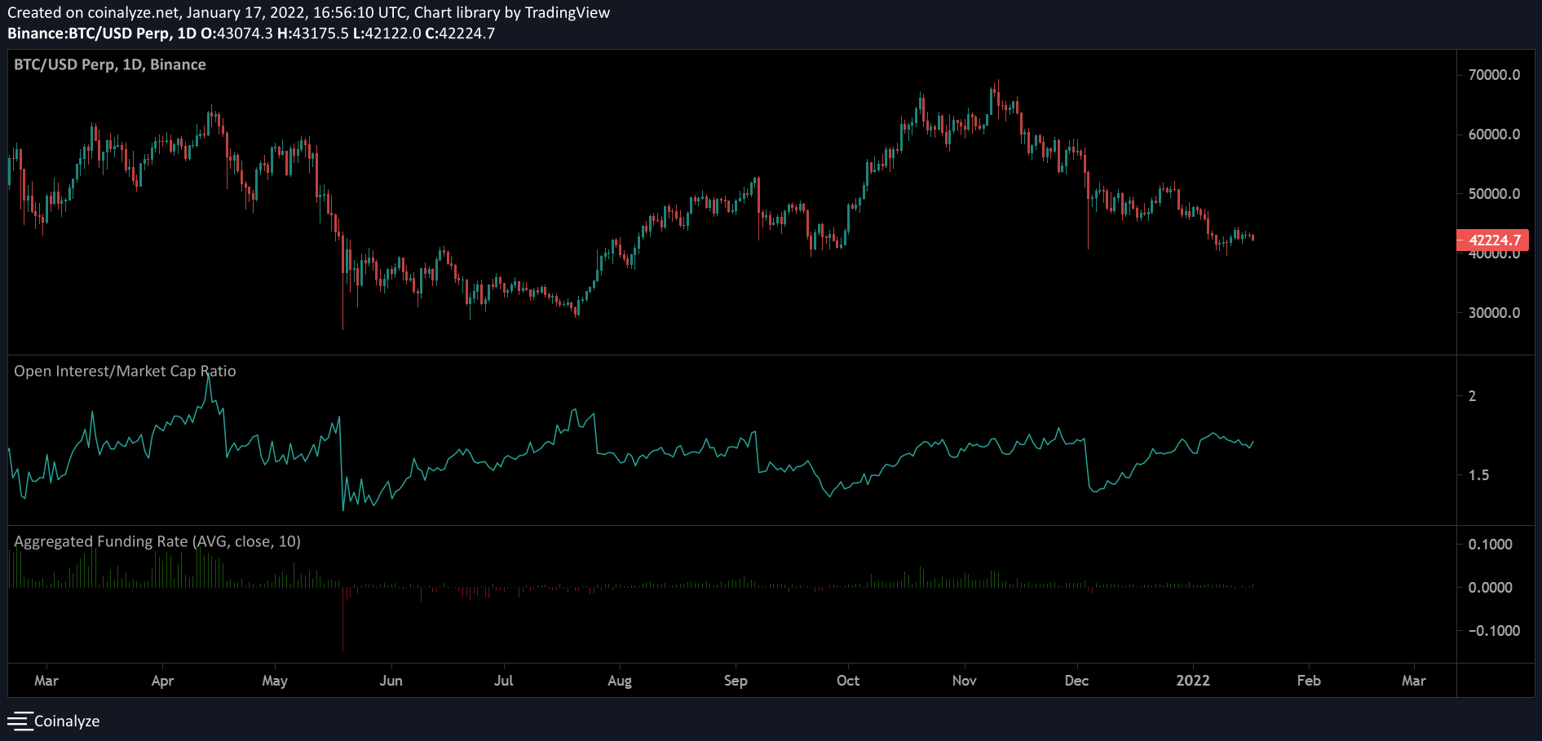Click the red 42224.7 current price tag
1542x741 pixels.
click(x=1493, y=240)
